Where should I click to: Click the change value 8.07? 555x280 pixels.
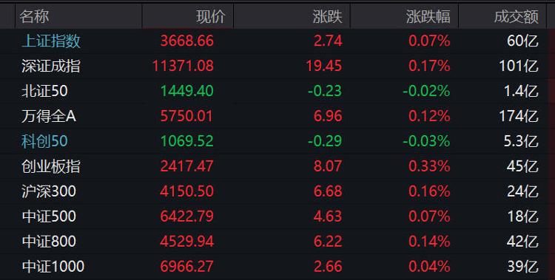point(328,166)
